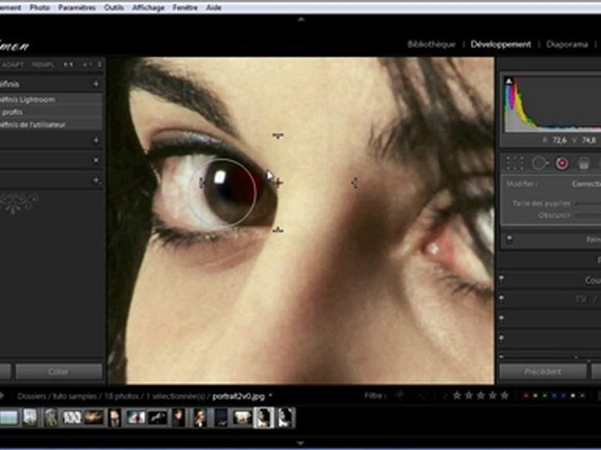Click the bottom handle of red-eye overlay
Viewport: 601px width, 450px height.
[278, 230]
